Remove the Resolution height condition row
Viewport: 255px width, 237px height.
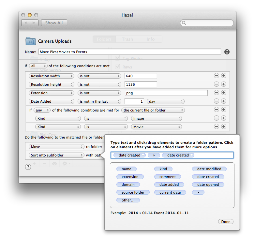[216, 84]
